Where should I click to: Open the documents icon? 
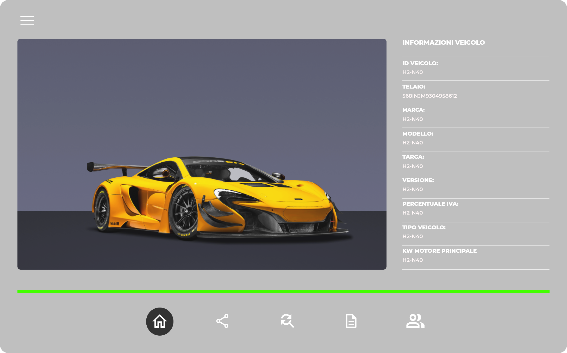[x=351, y=321]
